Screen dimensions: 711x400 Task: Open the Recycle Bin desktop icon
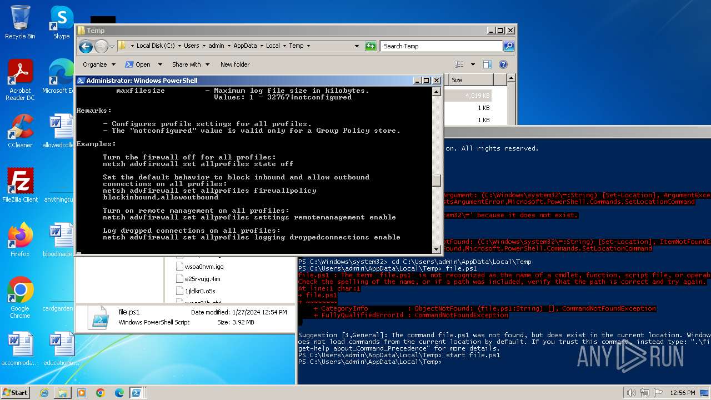20,22
